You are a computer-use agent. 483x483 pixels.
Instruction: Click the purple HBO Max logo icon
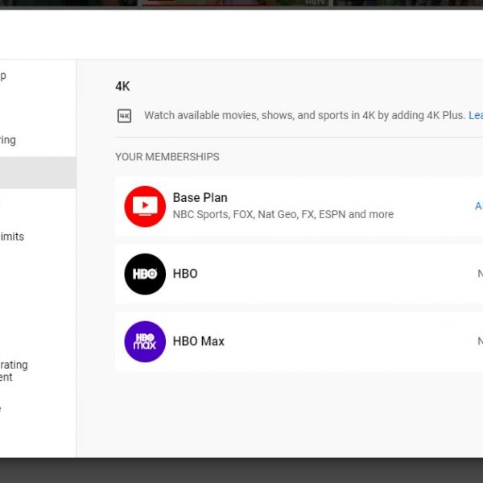pyautogui.click(x=145, y=341)
